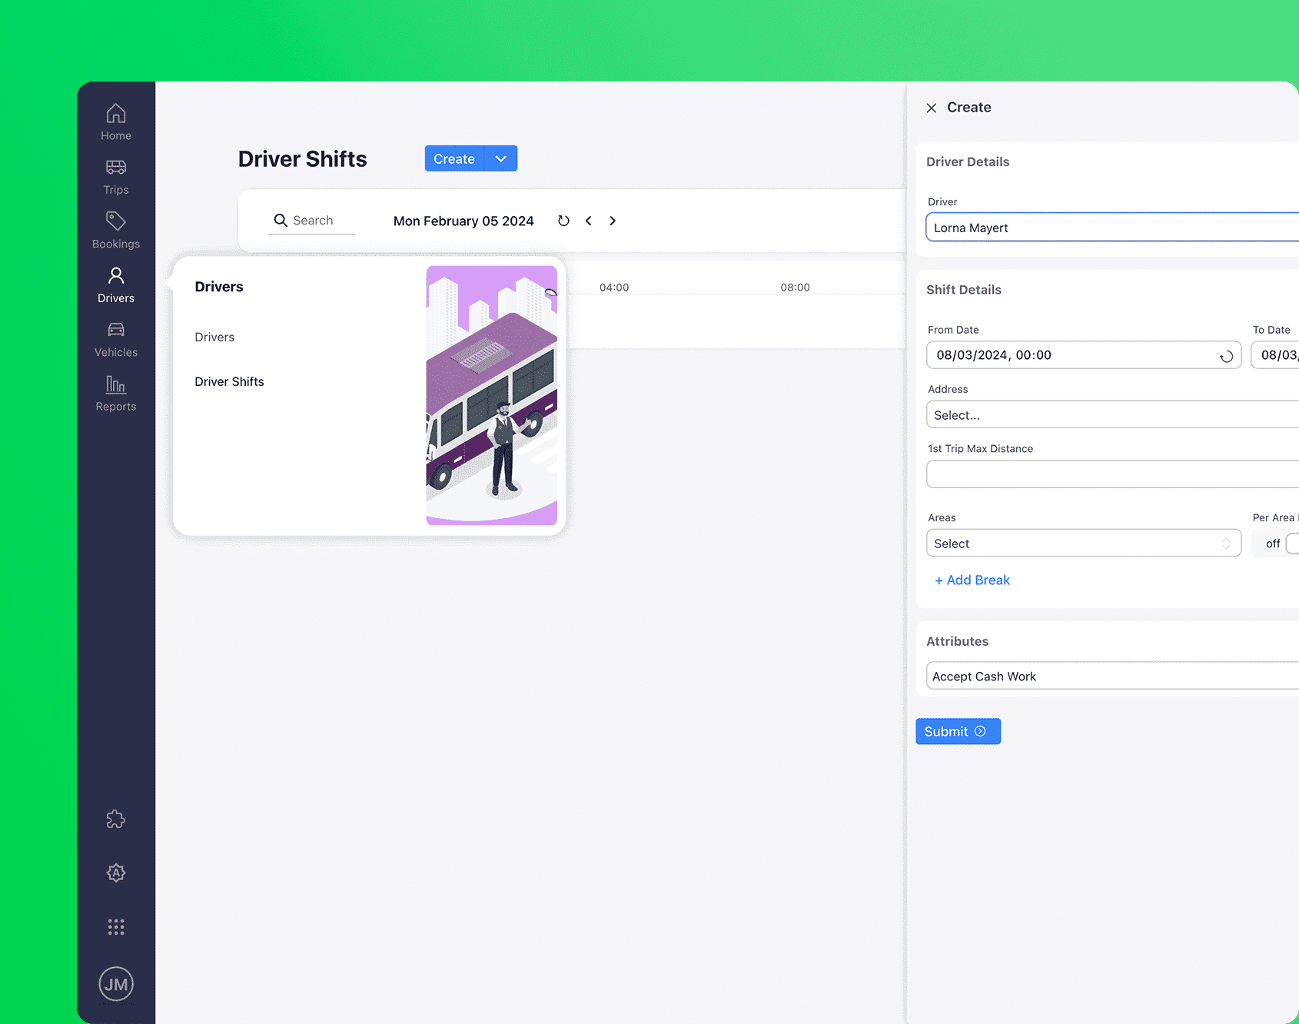Open the Driver field with Lorna Mayert
1299x1024 pixels.
[1112, 228]
